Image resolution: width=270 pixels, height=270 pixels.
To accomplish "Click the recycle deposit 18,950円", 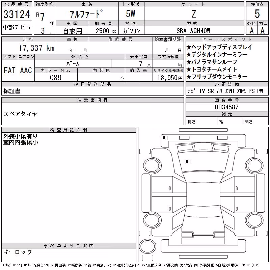I will point(170,78).
